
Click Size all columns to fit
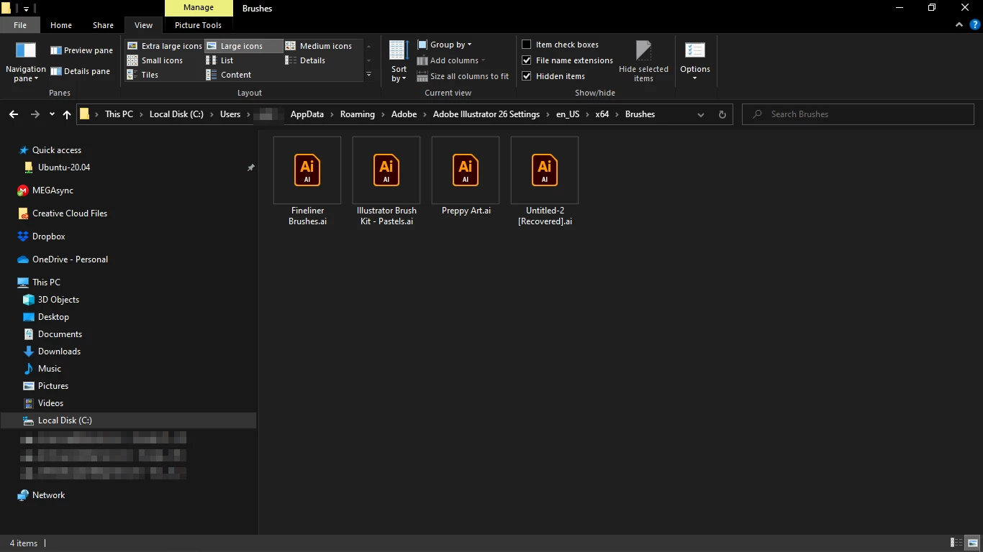[463, 76]
